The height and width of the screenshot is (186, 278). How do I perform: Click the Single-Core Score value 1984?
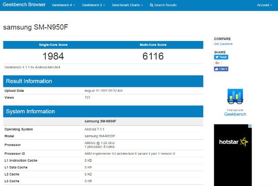(x=53, y=56)
